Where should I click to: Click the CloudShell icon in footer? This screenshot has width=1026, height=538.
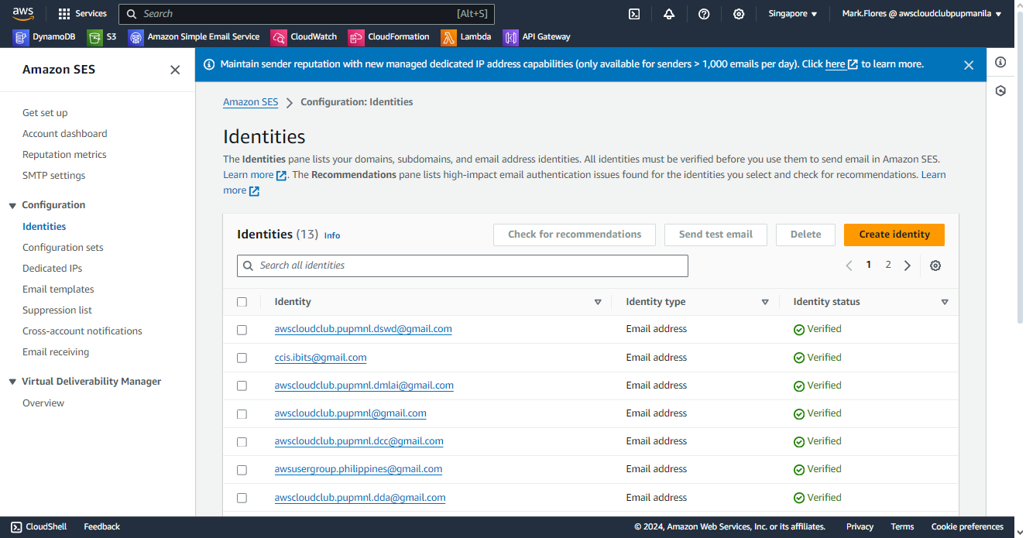tap(16, 526)
